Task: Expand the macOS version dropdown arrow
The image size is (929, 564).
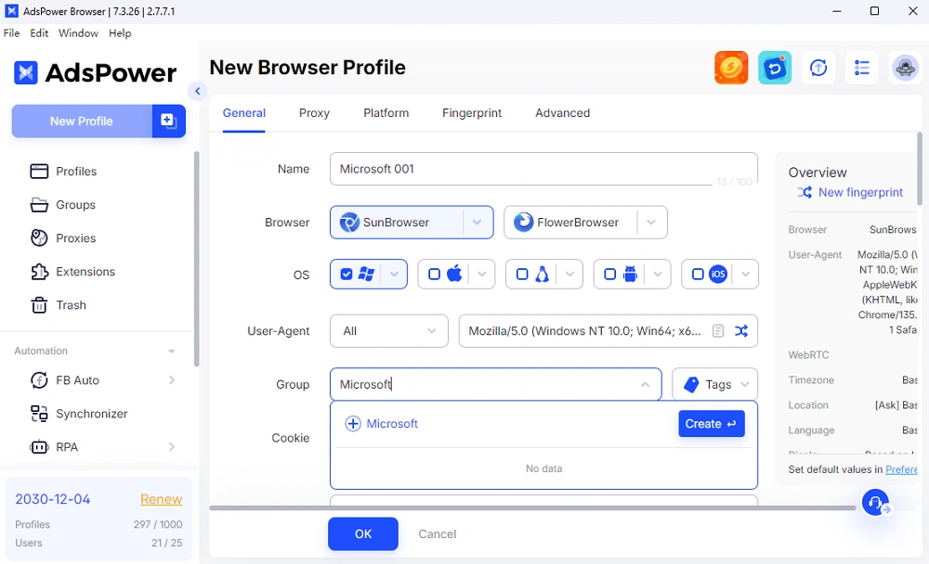Action: coord(481,274)
